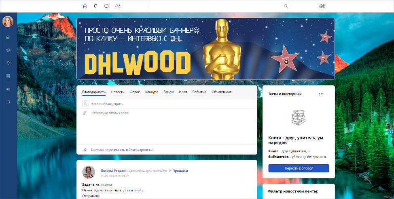Image resolution: width=394 pixels, height=199 pixels.
Task: Click the home icon in top navigation
Action: (85, 6)
